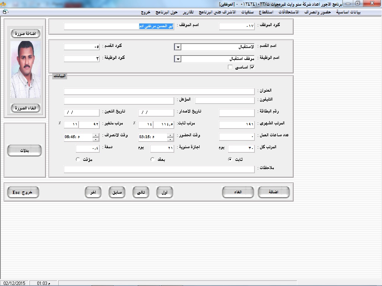Click into the العنوان address field
Screen dimensions: 382x286
coord(159,91)
